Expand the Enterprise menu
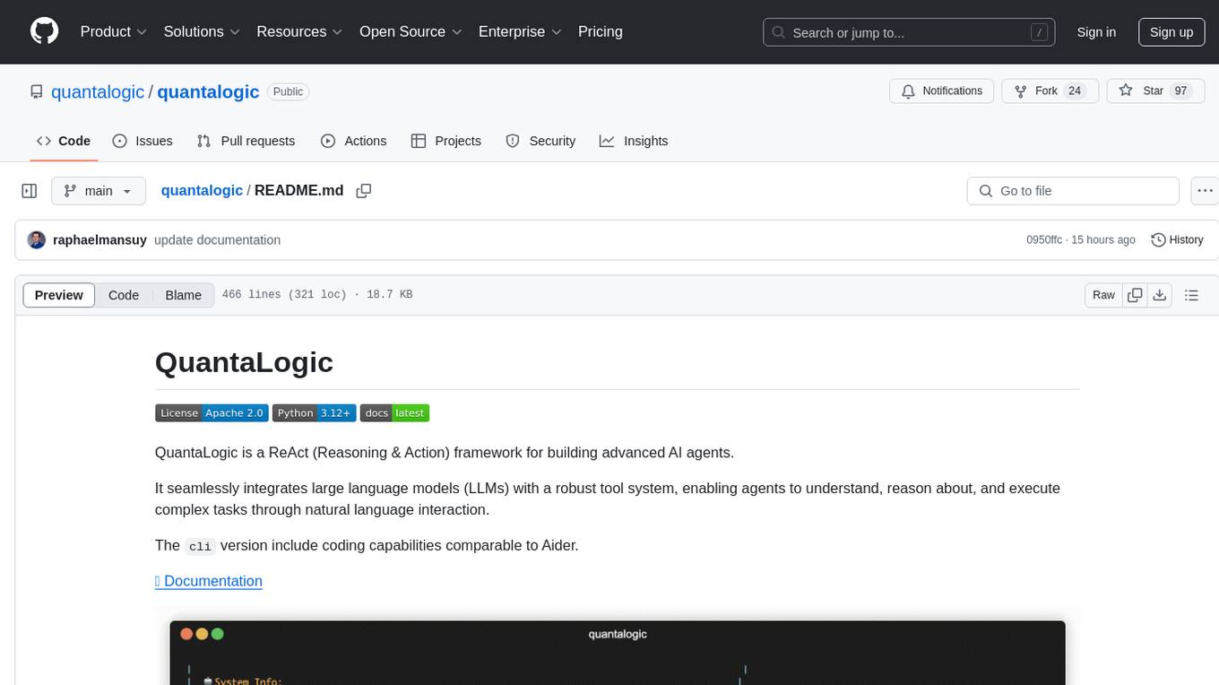Screen dimensions: 1219x685 520,31
